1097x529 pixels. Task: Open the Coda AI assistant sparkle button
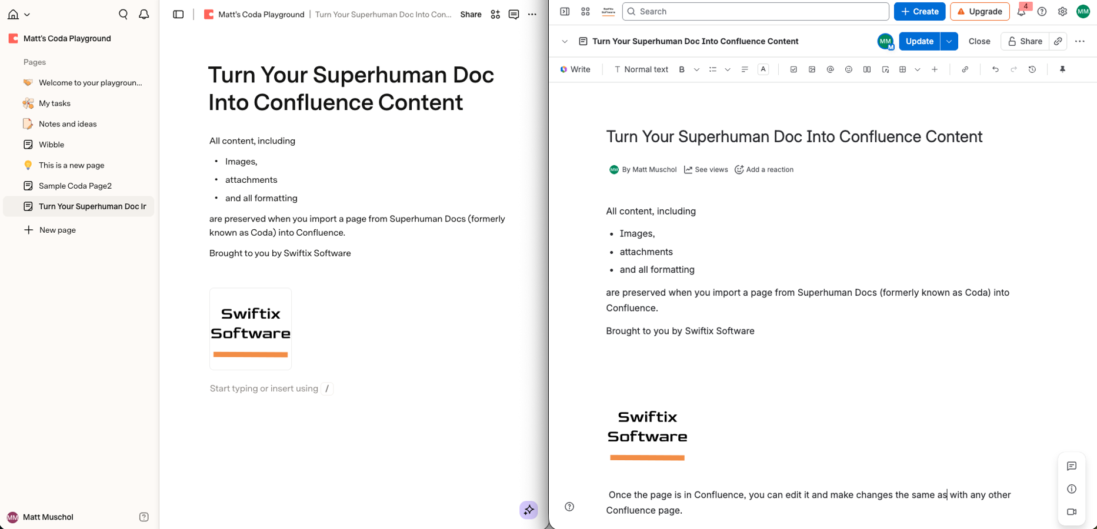[528, 510]
